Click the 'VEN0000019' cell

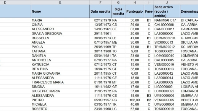pos(167,64)
